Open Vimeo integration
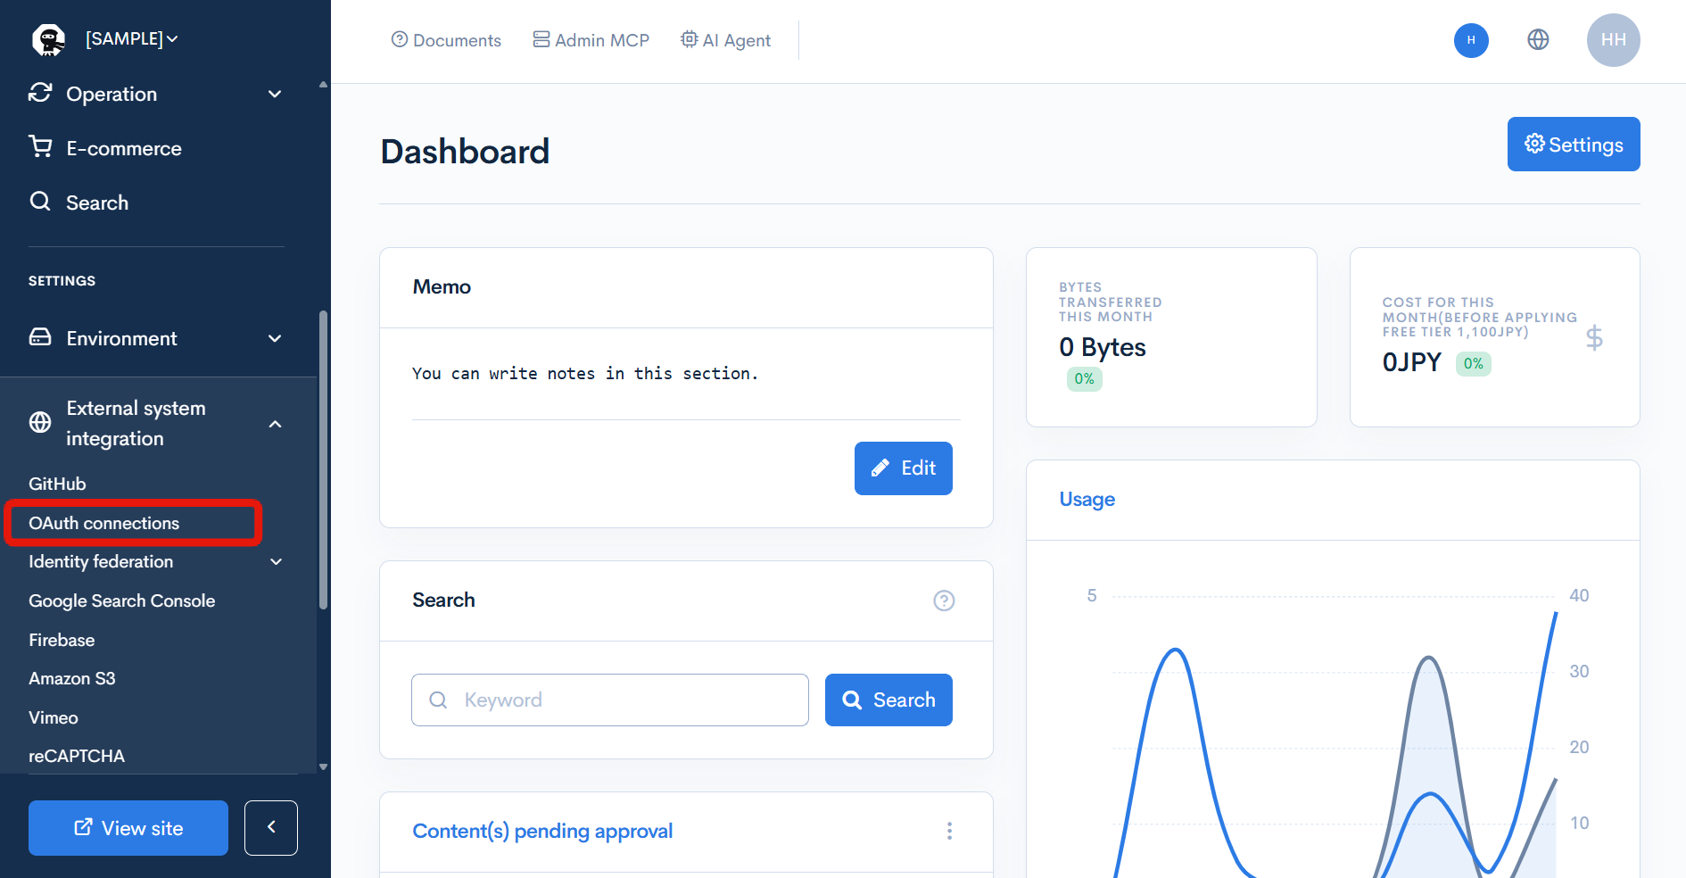1686x878 pixels. pos(53,717)
